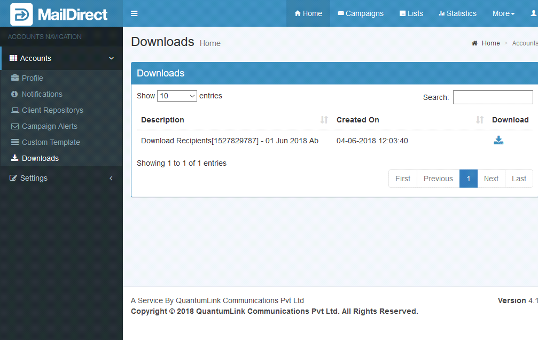
Task: Click the user profile icon in the top bar
Action: 532,13
